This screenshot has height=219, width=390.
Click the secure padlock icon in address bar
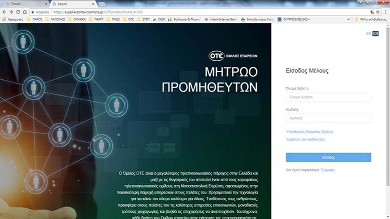point(32,11)
